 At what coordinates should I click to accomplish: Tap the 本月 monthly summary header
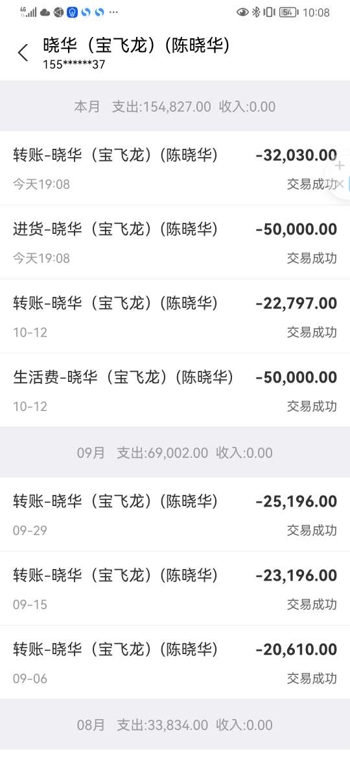point(175,106)
